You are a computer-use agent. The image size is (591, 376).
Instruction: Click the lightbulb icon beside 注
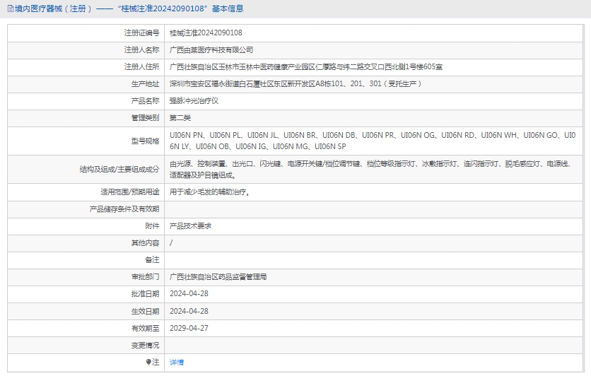click(148, 362)
